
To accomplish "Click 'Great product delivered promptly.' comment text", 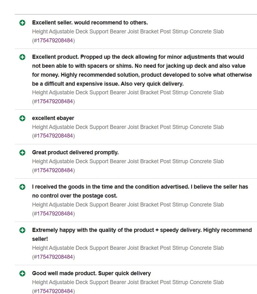I will tap(75, 153).
